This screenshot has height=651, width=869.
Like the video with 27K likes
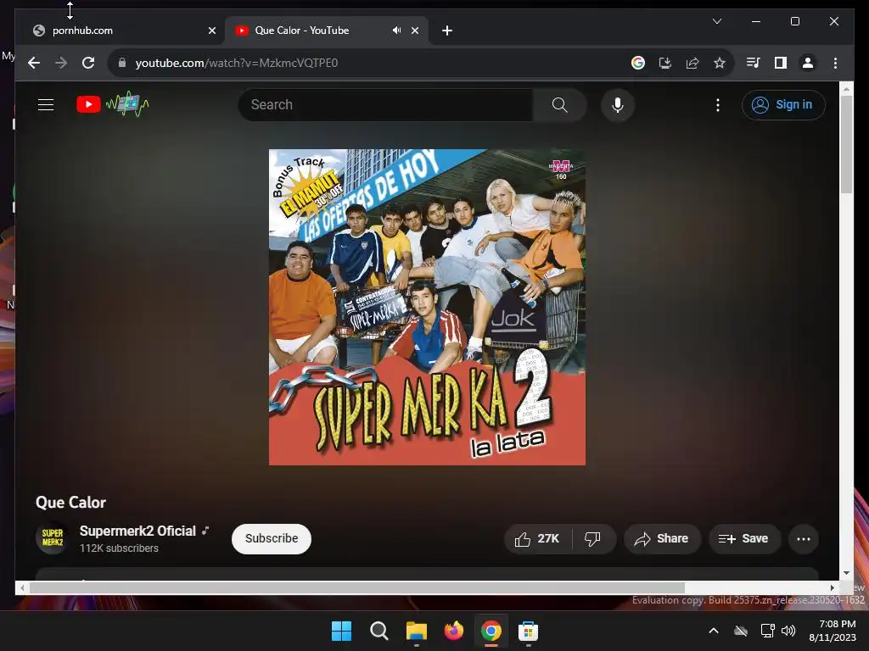pyautogui.click(x=537, y=538)
